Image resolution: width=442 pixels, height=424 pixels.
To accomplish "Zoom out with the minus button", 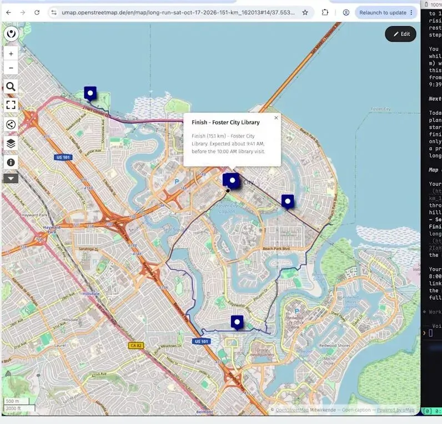I will 11,68.
